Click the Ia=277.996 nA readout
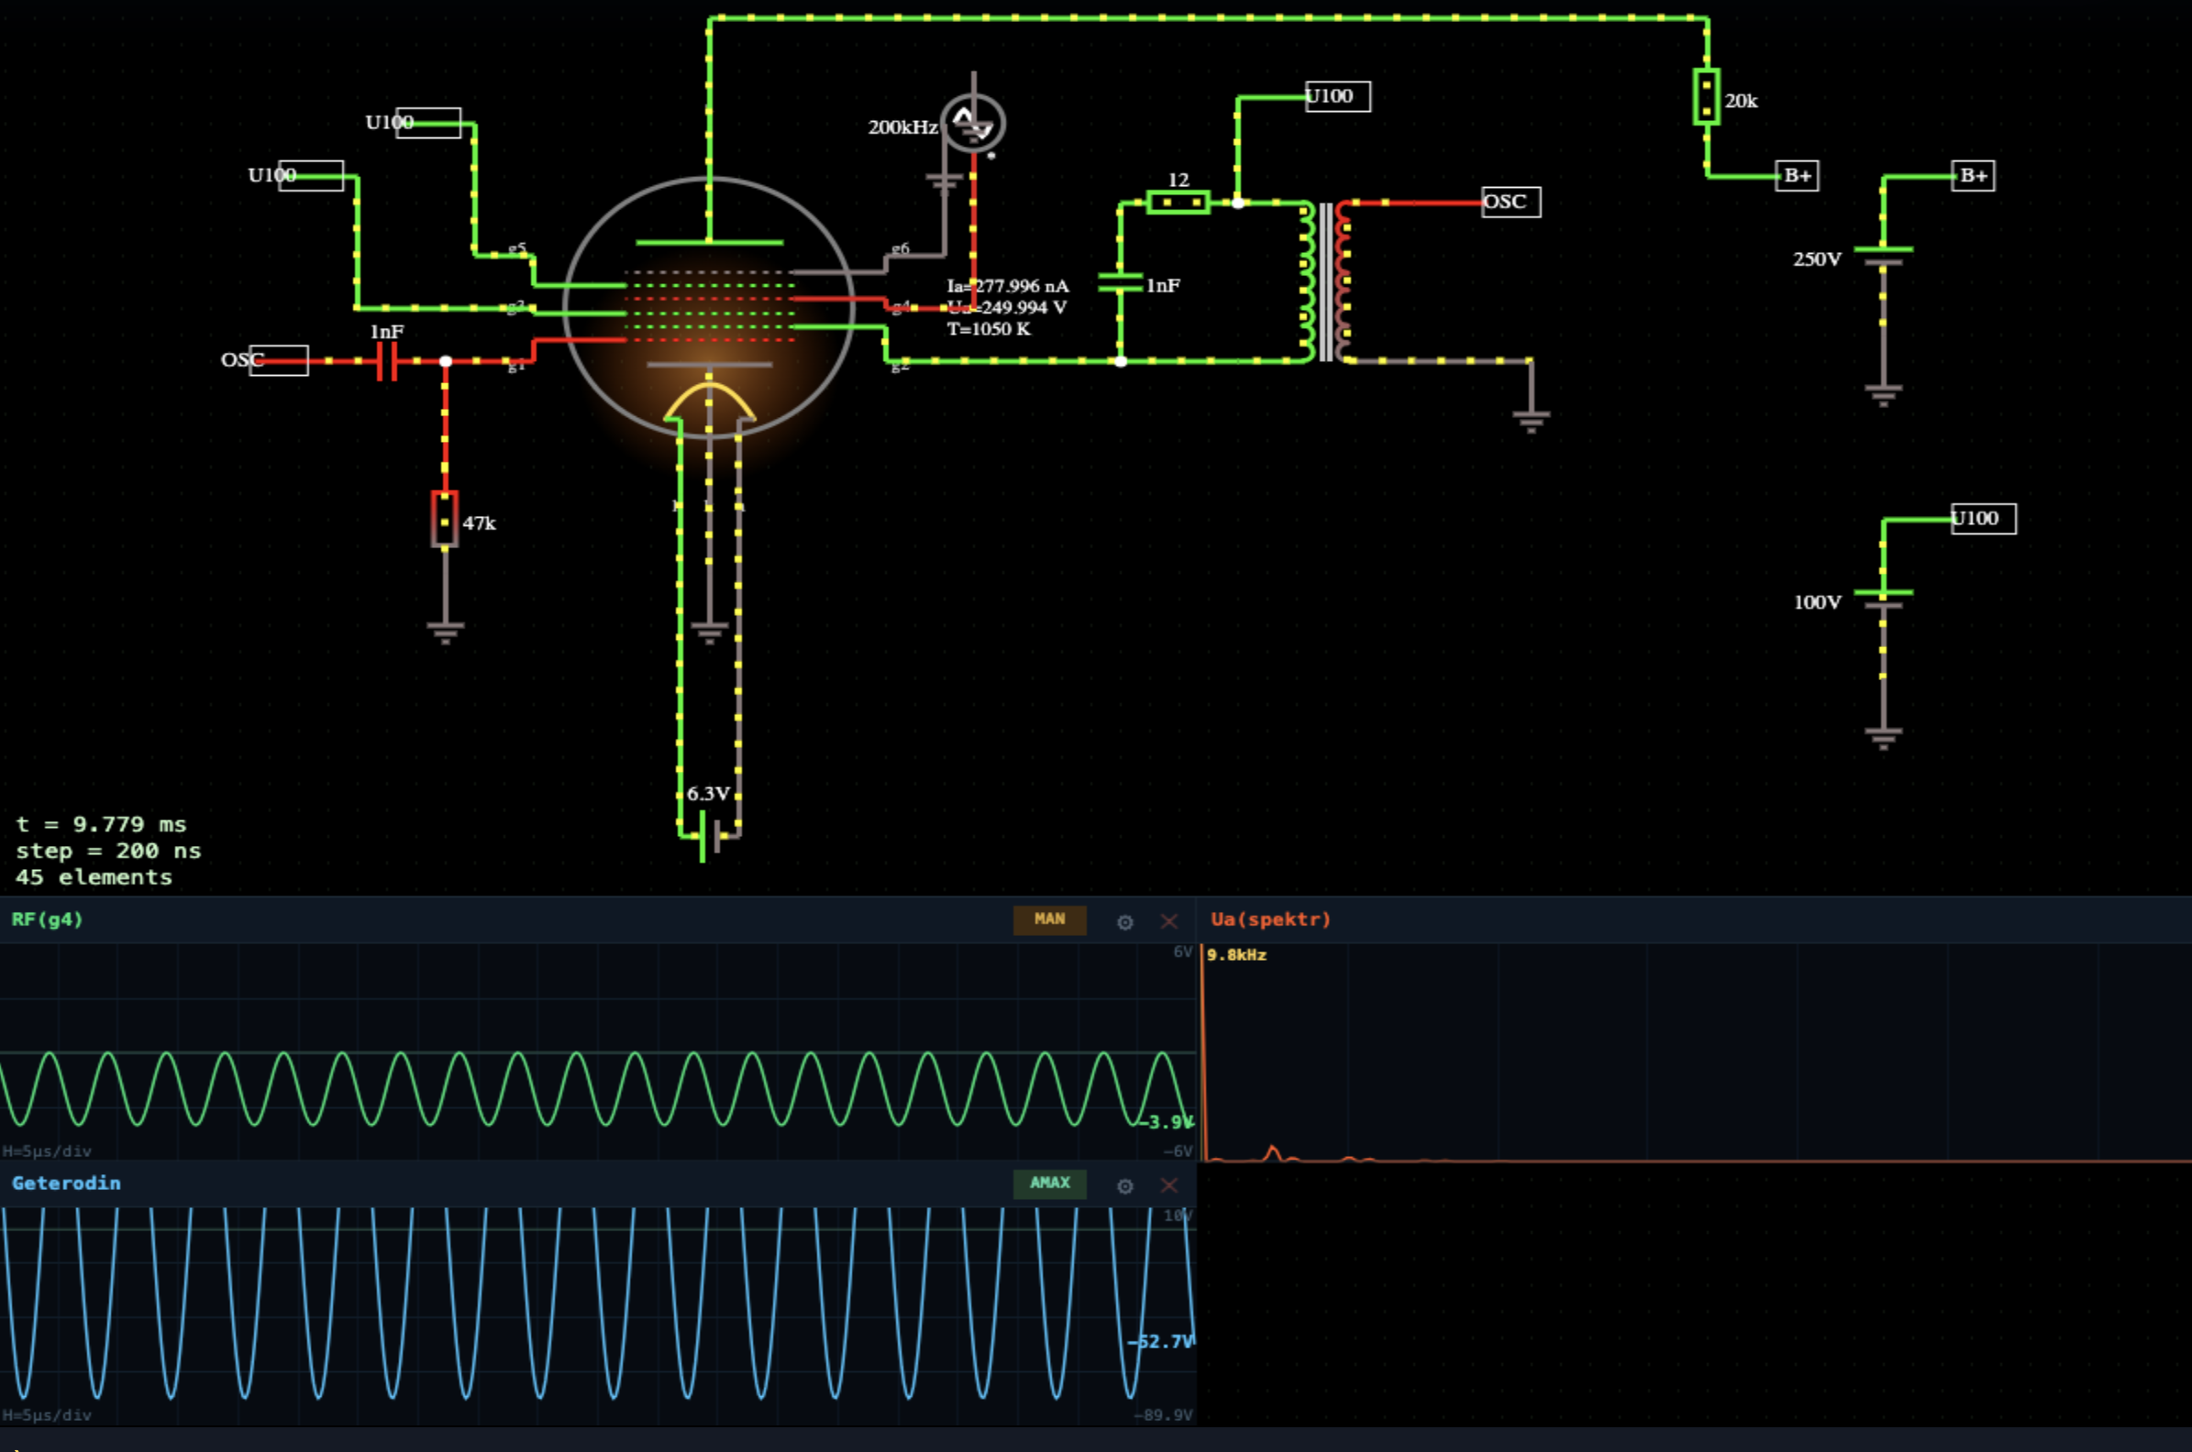This screenshot has height=1452, width=2192. (1007, 286)
